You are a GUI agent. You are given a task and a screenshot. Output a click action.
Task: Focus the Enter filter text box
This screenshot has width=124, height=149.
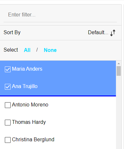point(60,15)
